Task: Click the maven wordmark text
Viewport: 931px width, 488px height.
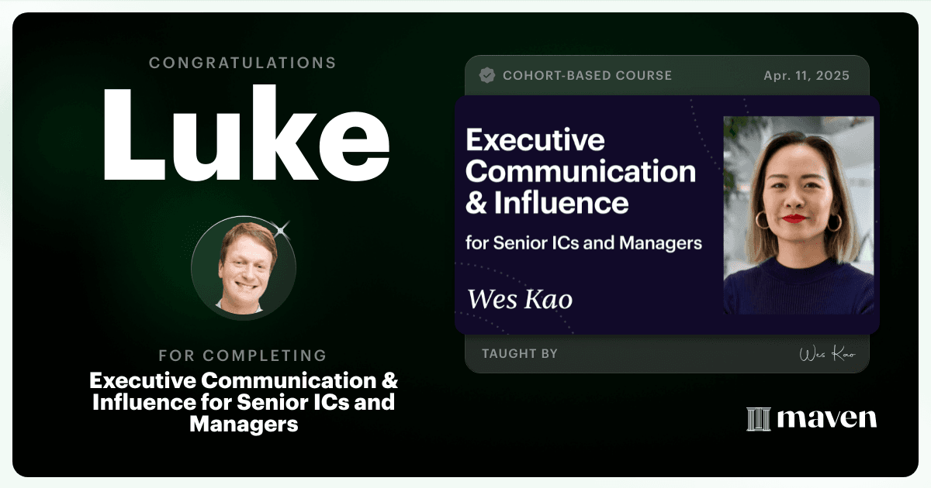Action: coord(827,419)
